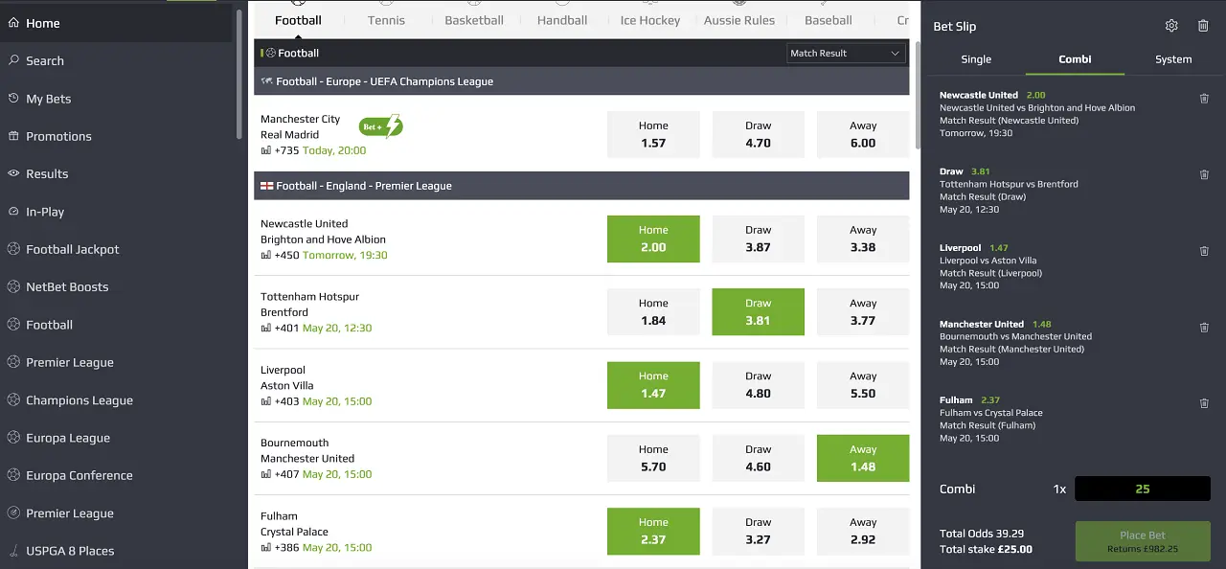The image size is (1226, 569).
Task: Collapse the England Premier League section header
Action: [x=581, y=186]
